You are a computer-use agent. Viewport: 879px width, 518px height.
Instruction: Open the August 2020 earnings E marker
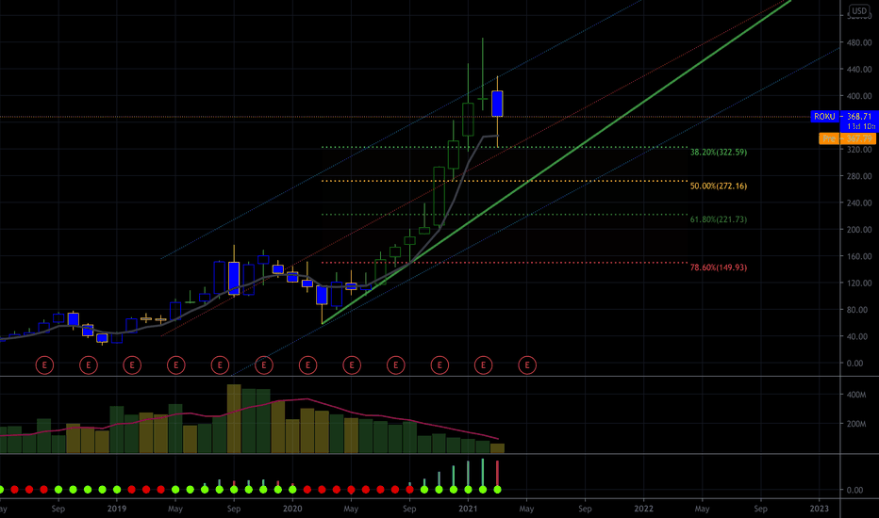coord(396,365)
